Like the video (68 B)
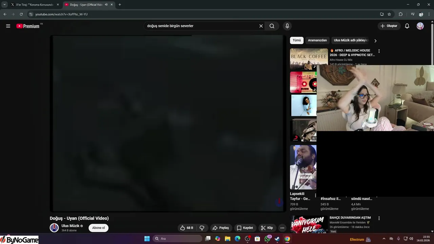 [x=186, y=228]
